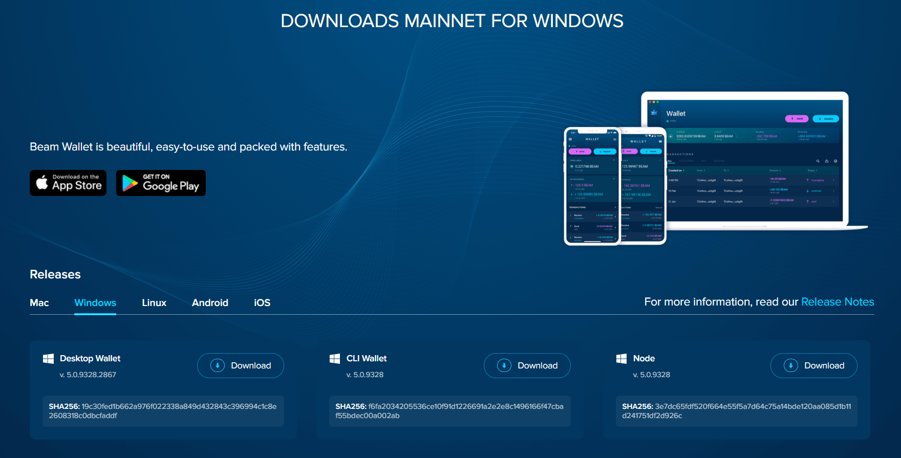Click the download arrow icon for Node
The image size is (901, 458).
(791, 365)
